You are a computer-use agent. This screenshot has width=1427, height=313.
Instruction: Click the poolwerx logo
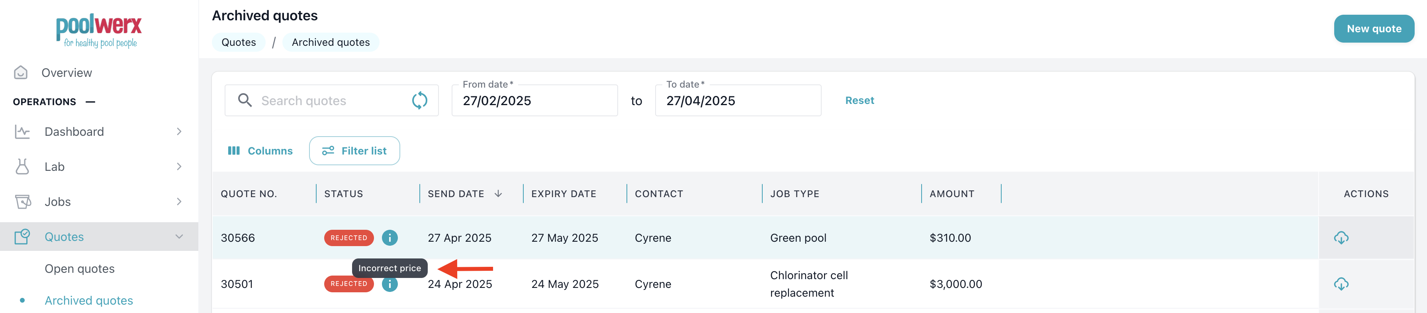click(99, 31)
